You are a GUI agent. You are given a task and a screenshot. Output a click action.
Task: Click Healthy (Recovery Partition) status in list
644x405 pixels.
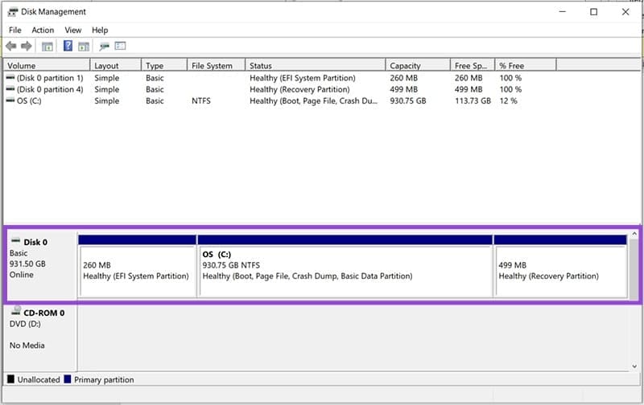[299, 89]
